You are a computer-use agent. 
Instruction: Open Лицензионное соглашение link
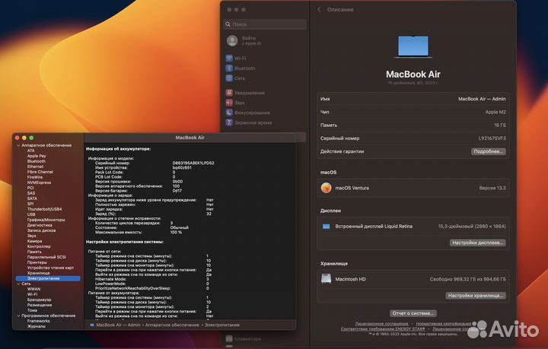pyautogui.click(x=381, y=324)
